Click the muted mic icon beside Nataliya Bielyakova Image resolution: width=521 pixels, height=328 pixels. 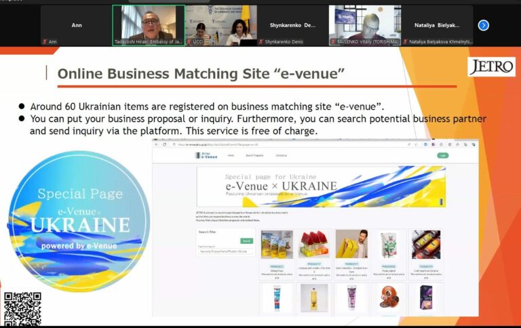(x=406, y=41)
